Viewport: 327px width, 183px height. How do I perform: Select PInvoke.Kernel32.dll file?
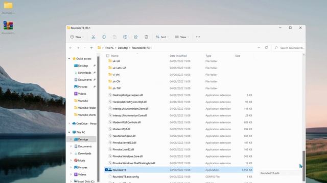(124, 143)
